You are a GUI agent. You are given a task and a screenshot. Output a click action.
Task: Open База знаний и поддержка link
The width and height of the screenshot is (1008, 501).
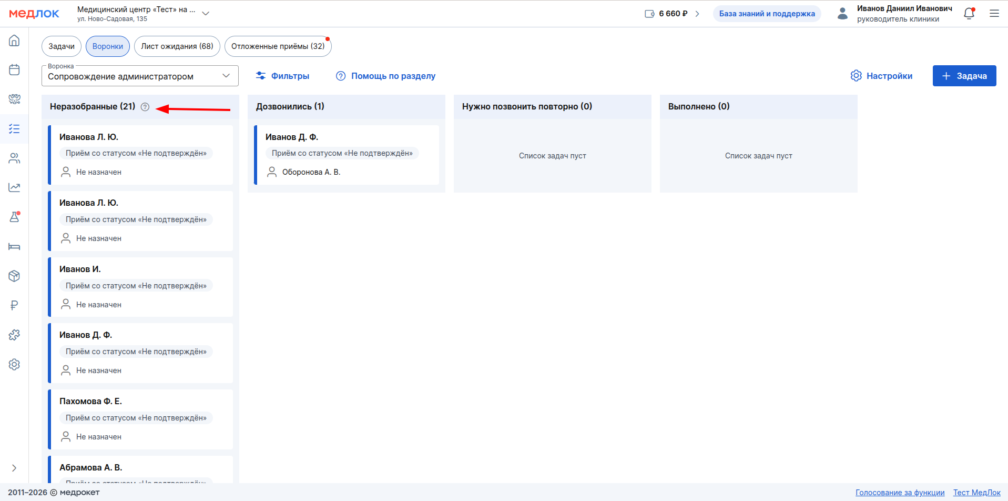[x=767, y=14]
